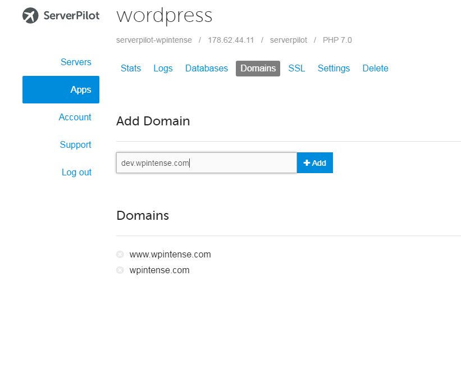Screen dimensions: 461x371
Task: Go to the Account page
Action: tap(75, 117)
